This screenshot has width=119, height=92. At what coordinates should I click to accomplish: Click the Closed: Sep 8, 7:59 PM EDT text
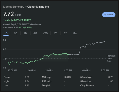(x=16, y=25)
